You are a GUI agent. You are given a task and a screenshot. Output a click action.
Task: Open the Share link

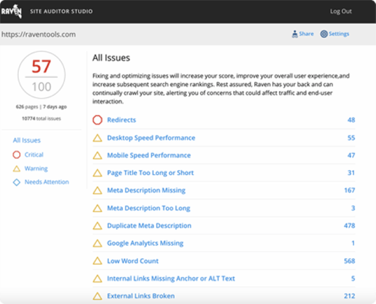pyautogui.click(x=306, y=34)
